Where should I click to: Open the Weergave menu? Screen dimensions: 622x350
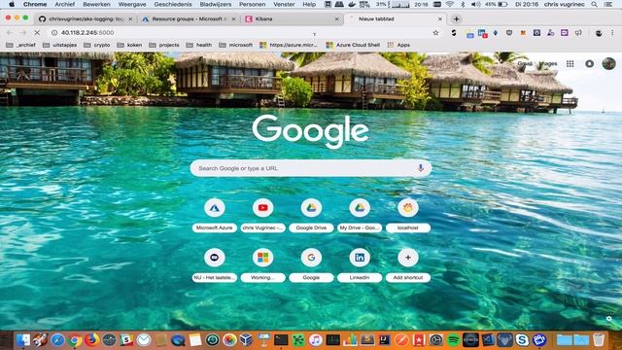point(132,4)
